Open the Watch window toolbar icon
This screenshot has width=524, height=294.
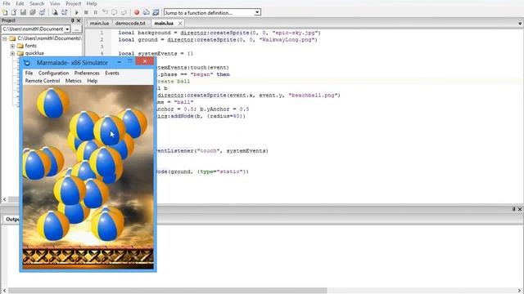(x=156, y=13)
